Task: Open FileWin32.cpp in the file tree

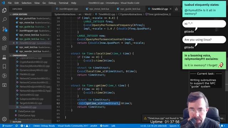Action: coord(30,74)
